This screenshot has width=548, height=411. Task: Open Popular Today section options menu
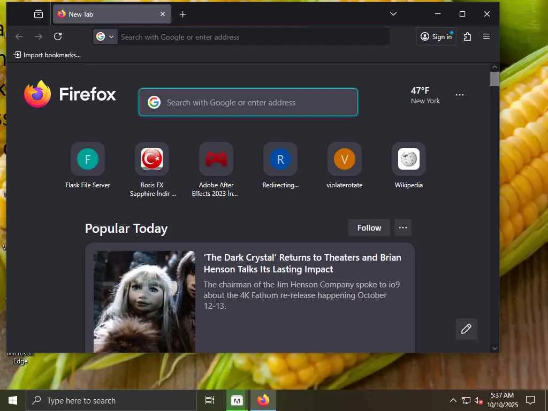pos(403,228)
